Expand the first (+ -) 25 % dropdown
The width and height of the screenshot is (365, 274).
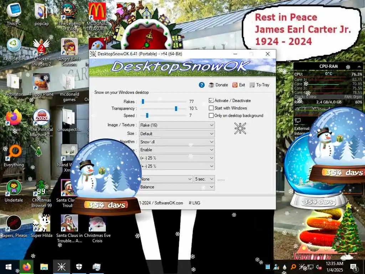(x=177, y=158)
